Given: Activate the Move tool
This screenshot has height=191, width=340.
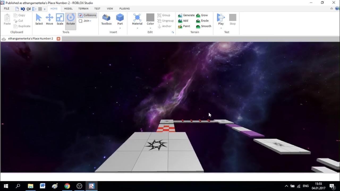Looking at the screenshot, I should point(49,19).
